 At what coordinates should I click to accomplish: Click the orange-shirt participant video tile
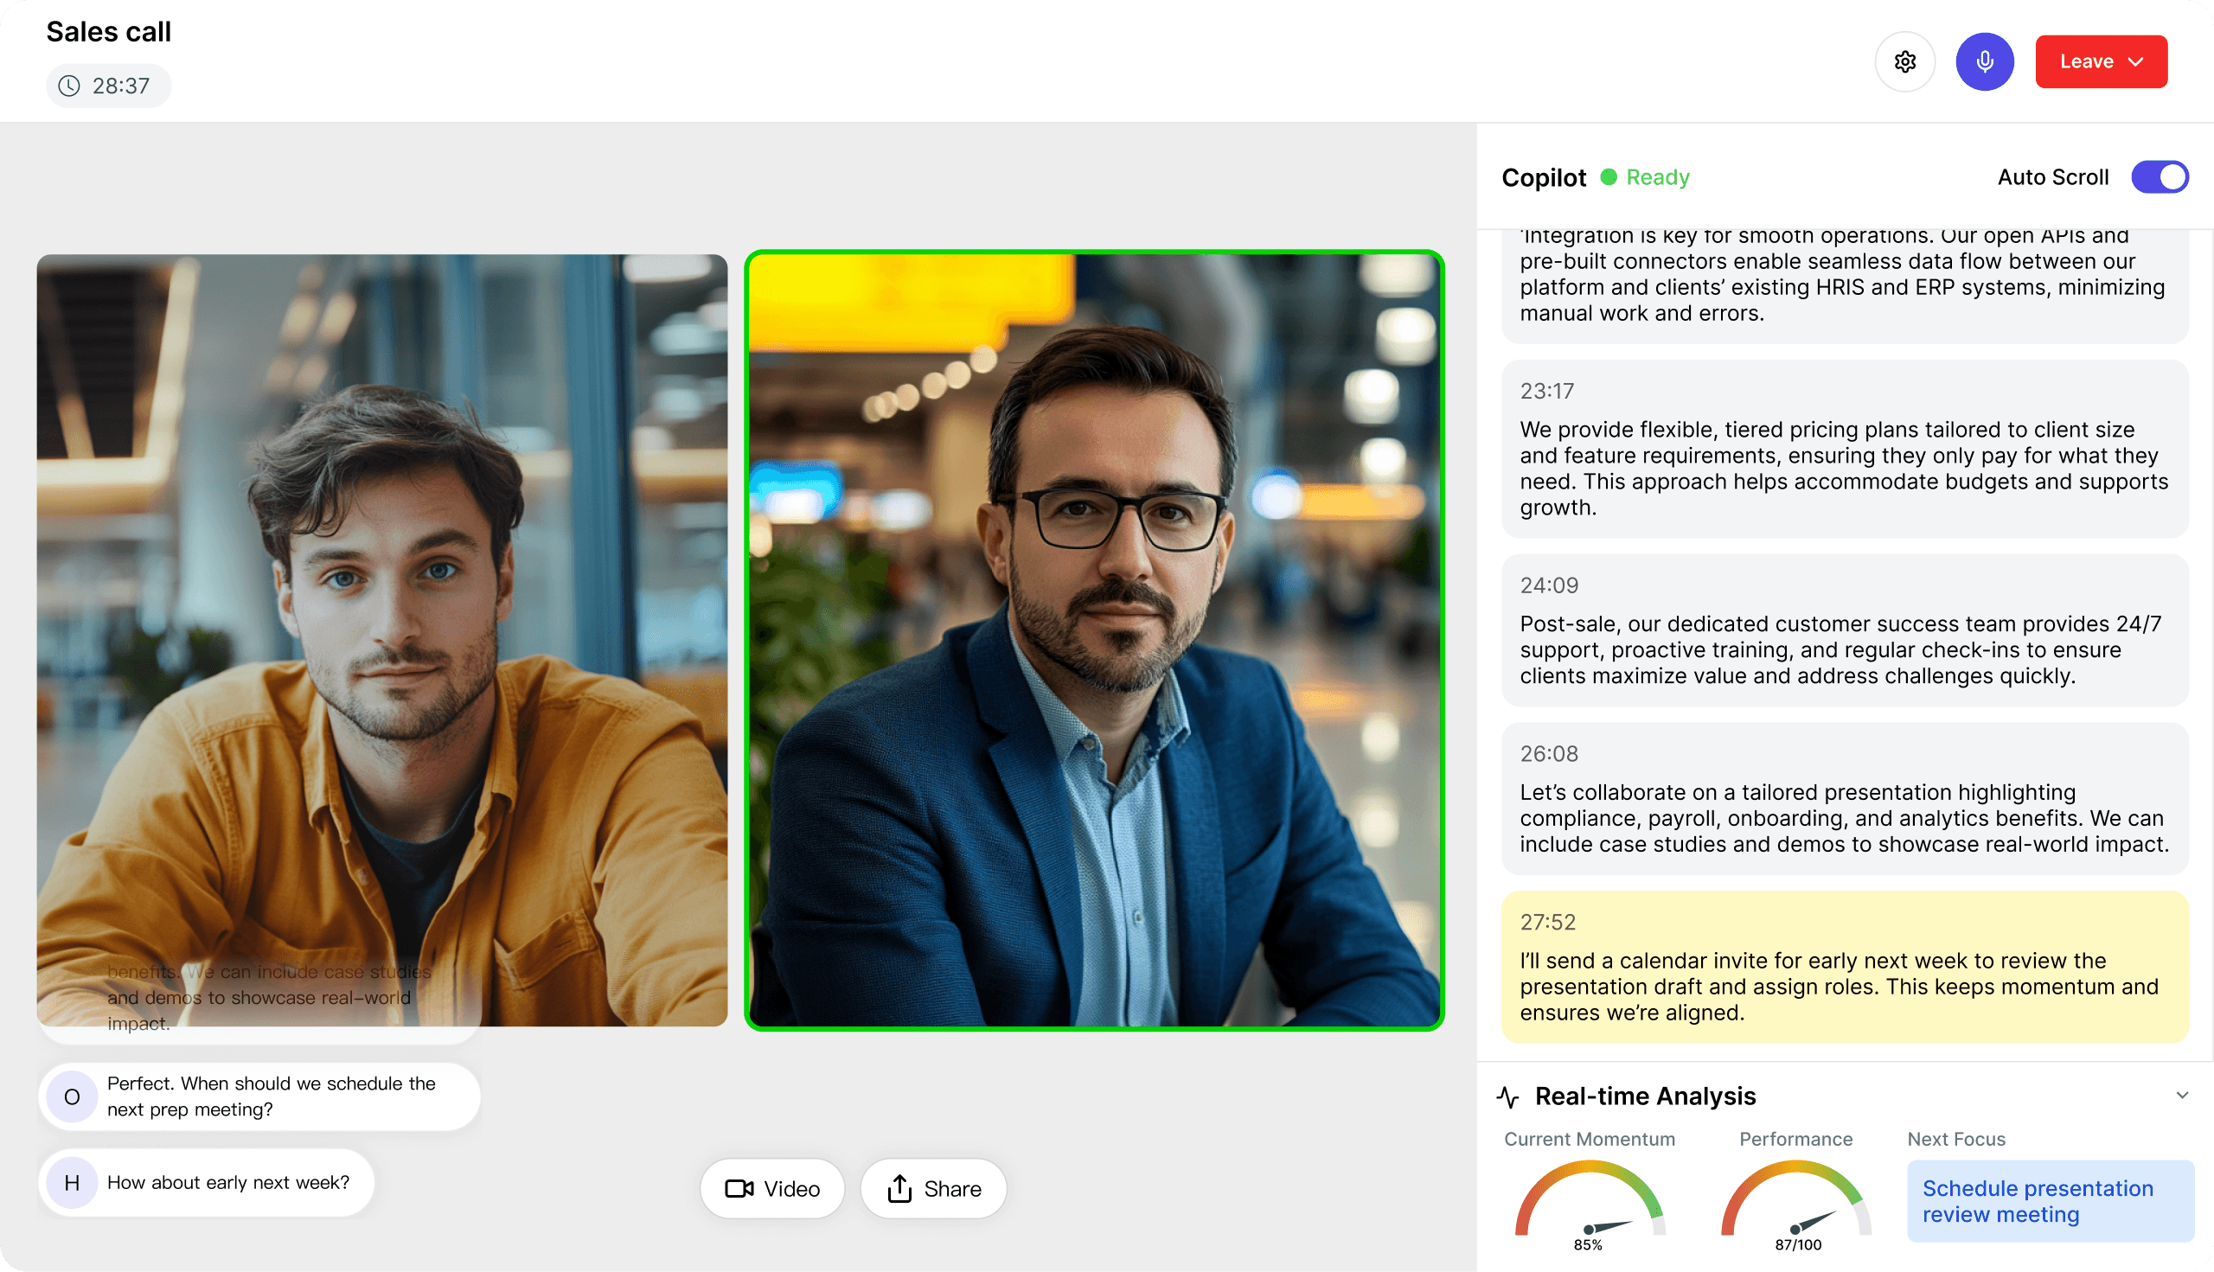click(381, 641)
